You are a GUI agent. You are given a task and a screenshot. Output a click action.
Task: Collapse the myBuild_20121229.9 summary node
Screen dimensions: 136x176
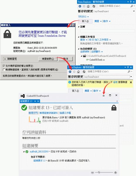click(x=24, y=152)
